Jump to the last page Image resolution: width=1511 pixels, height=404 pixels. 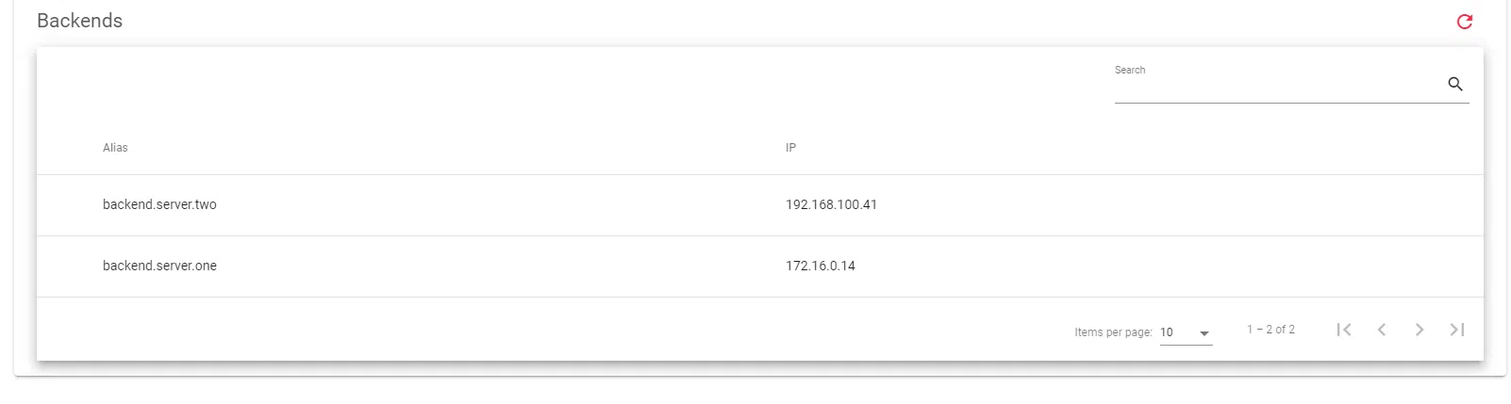point(1457,330)
